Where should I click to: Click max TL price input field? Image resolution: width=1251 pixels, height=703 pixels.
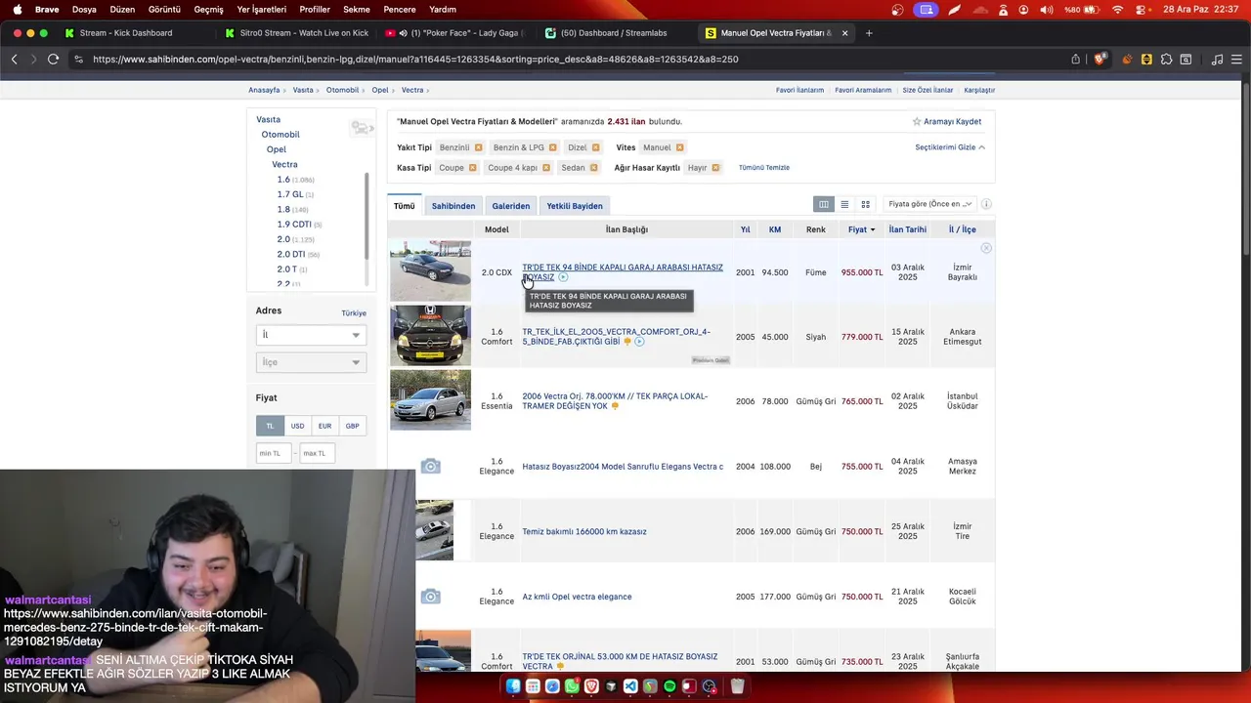click(318, 453)
